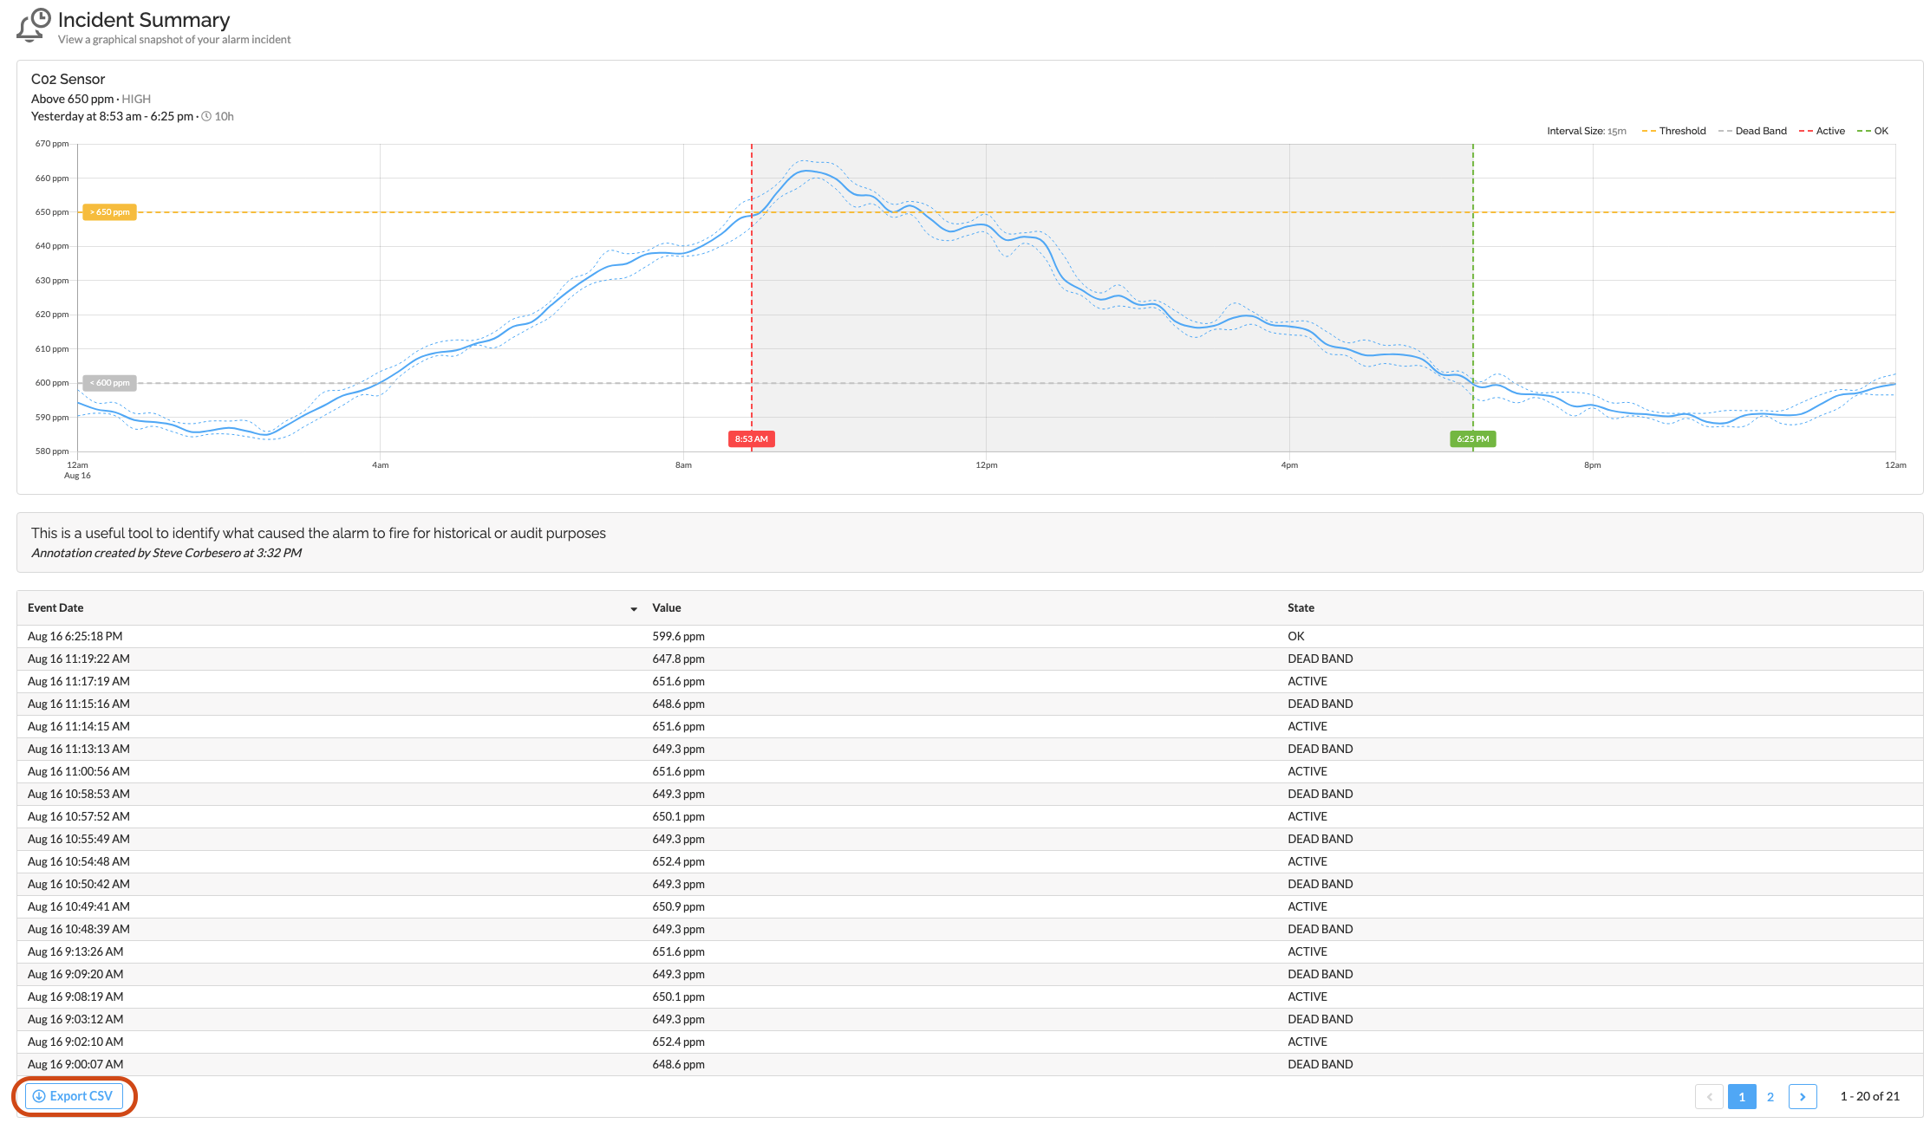1930x1123 pixels.
Task: Select page 1 in pagination
Action: click(1741, 1096)
